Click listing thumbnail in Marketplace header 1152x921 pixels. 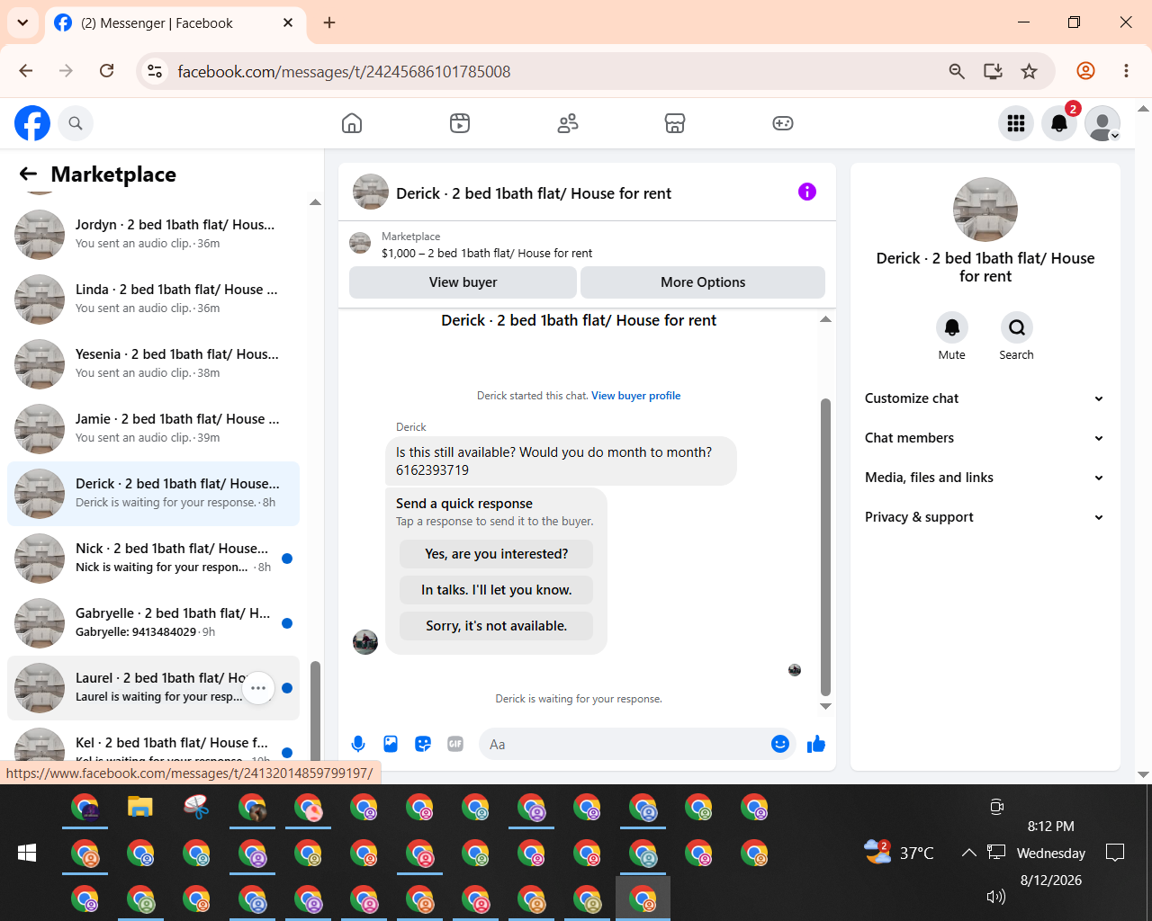pyautogui.click(x=360, y=244)
